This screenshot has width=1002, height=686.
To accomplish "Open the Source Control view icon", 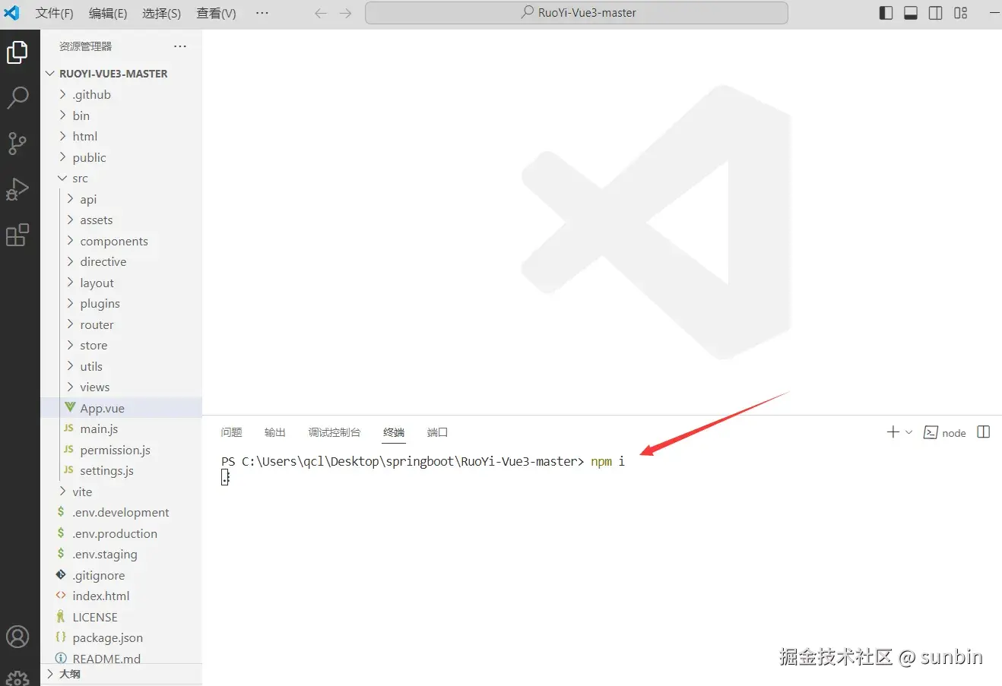I will (17, 143).
